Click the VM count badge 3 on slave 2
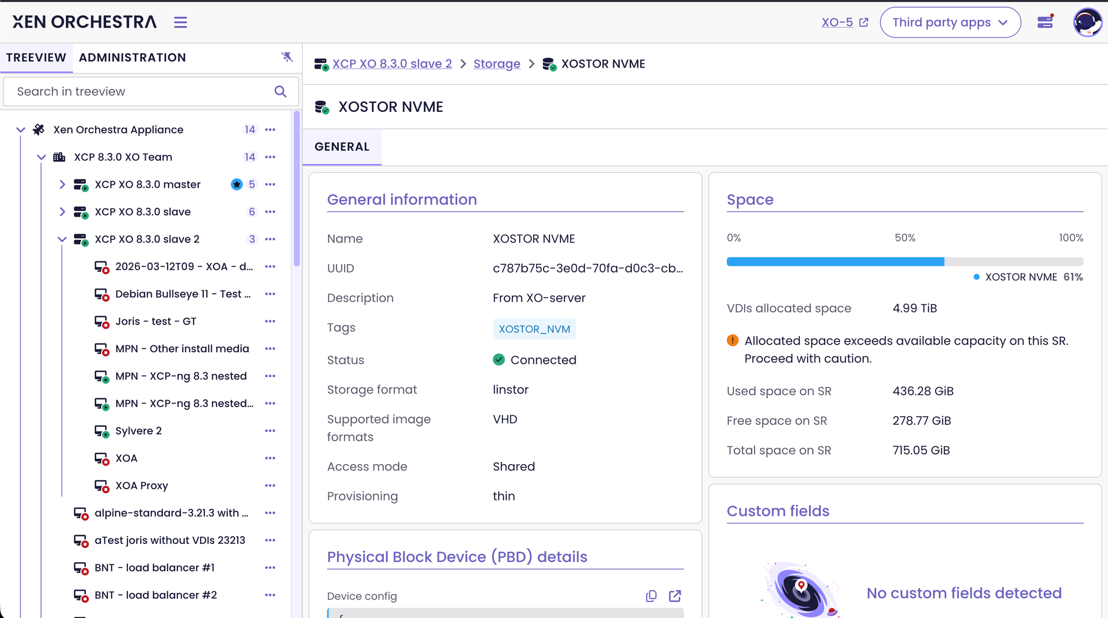1108x618 pixels. (x=252, y=239)
